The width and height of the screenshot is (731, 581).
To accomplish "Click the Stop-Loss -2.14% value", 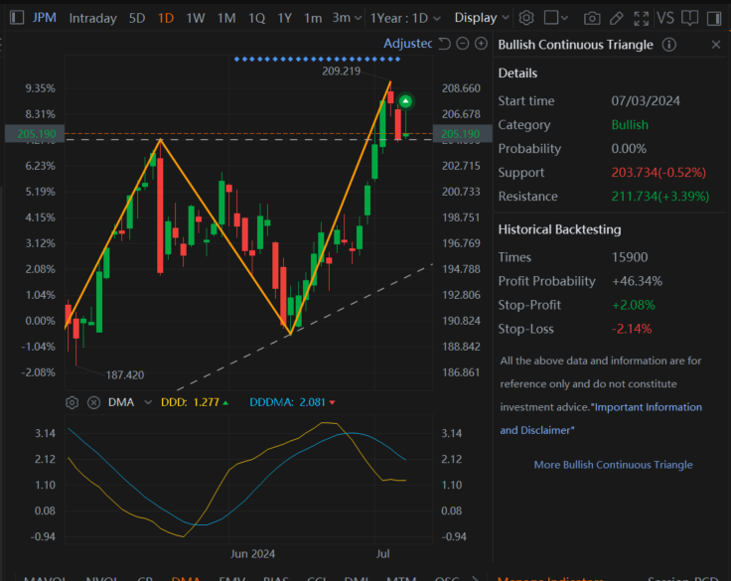I will tap(632, 329).
